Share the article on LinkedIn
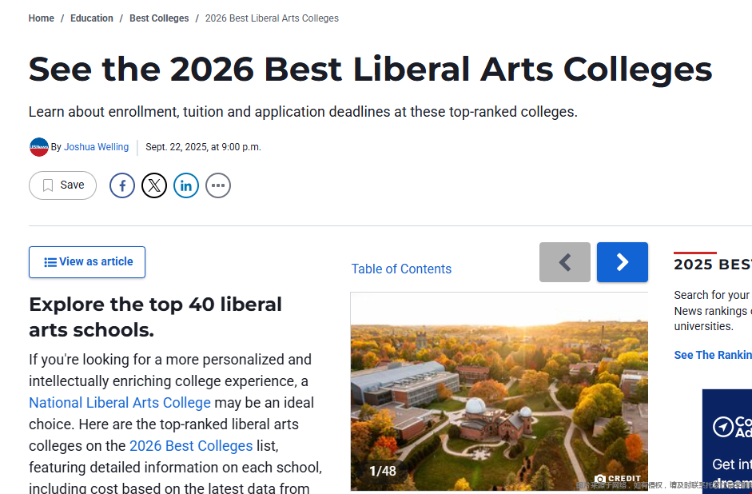Viewport: 752px width, 494px height. [185, 185]
